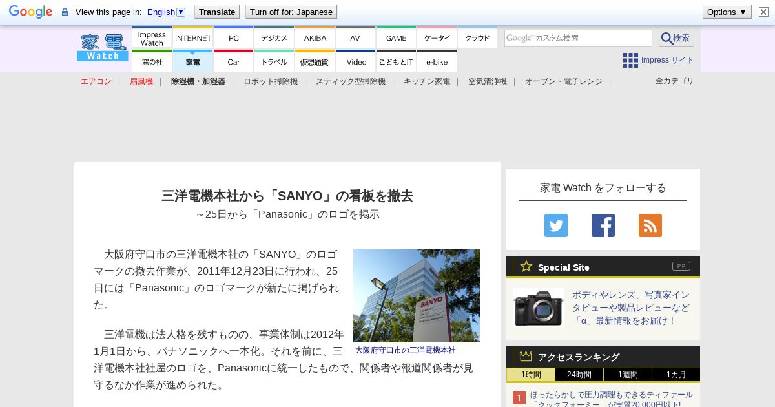Select the 1カ月 ranking tab
775x407 pixels.
coord(676,375)
